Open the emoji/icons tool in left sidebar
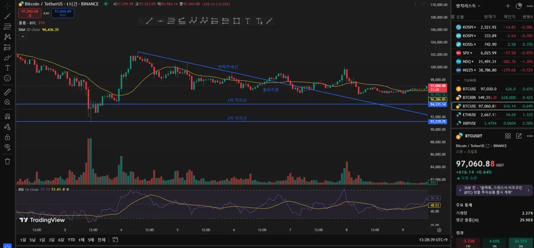Viewport: 534px width, 248px height. [x=7, y=78]
